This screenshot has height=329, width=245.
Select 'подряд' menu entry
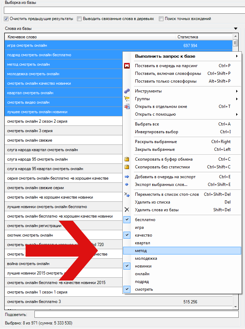coord(182,282)
